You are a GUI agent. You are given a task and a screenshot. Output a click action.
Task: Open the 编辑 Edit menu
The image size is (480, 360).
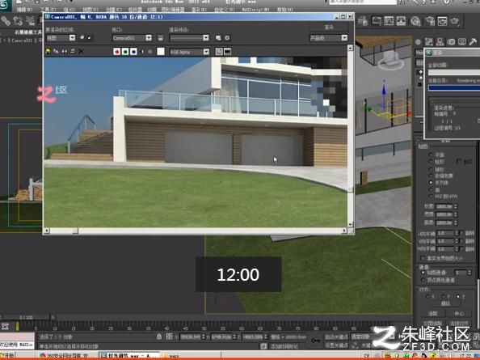coord(24,10)
